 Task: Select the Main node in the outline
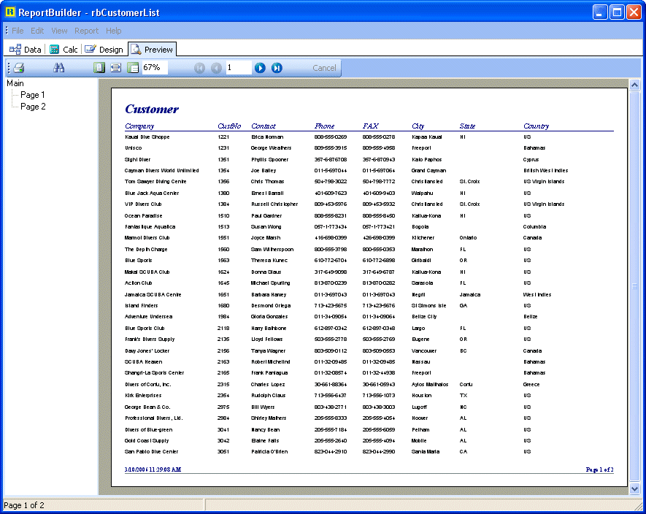tap(15, 83)
